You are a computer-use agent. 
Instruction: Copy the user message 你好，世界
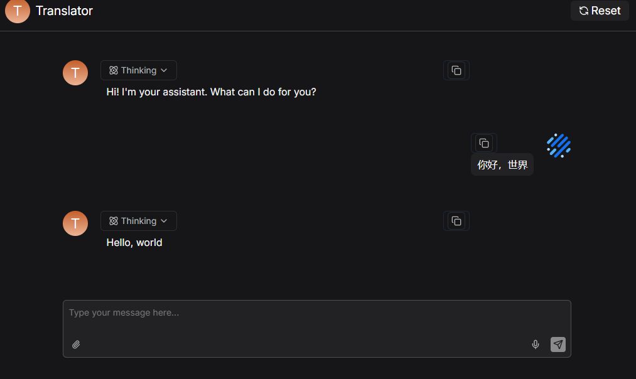tap(483, 143)
